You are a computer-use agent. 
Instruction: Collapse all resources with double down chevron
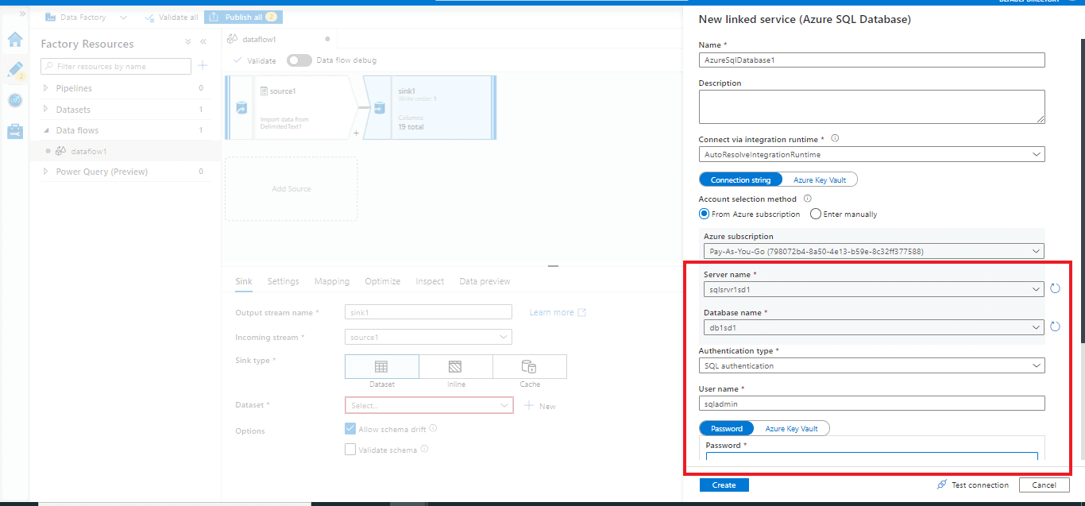(x=188, y=42)
